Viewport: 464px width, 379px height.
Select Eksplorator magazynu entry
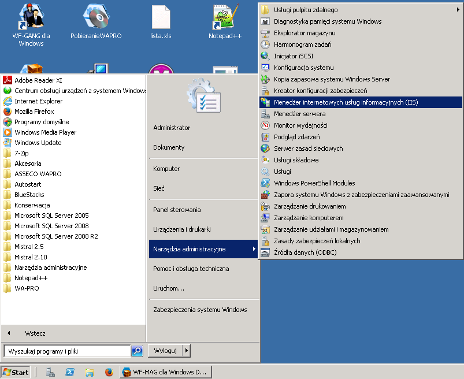pos(361,33)
